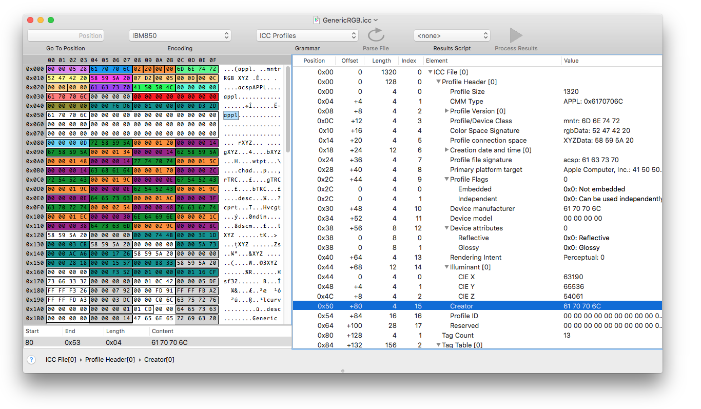The width and height of the screenshot is (701, 409).
Task: Expand Creation date and time [0]
Action: (446, 150)
